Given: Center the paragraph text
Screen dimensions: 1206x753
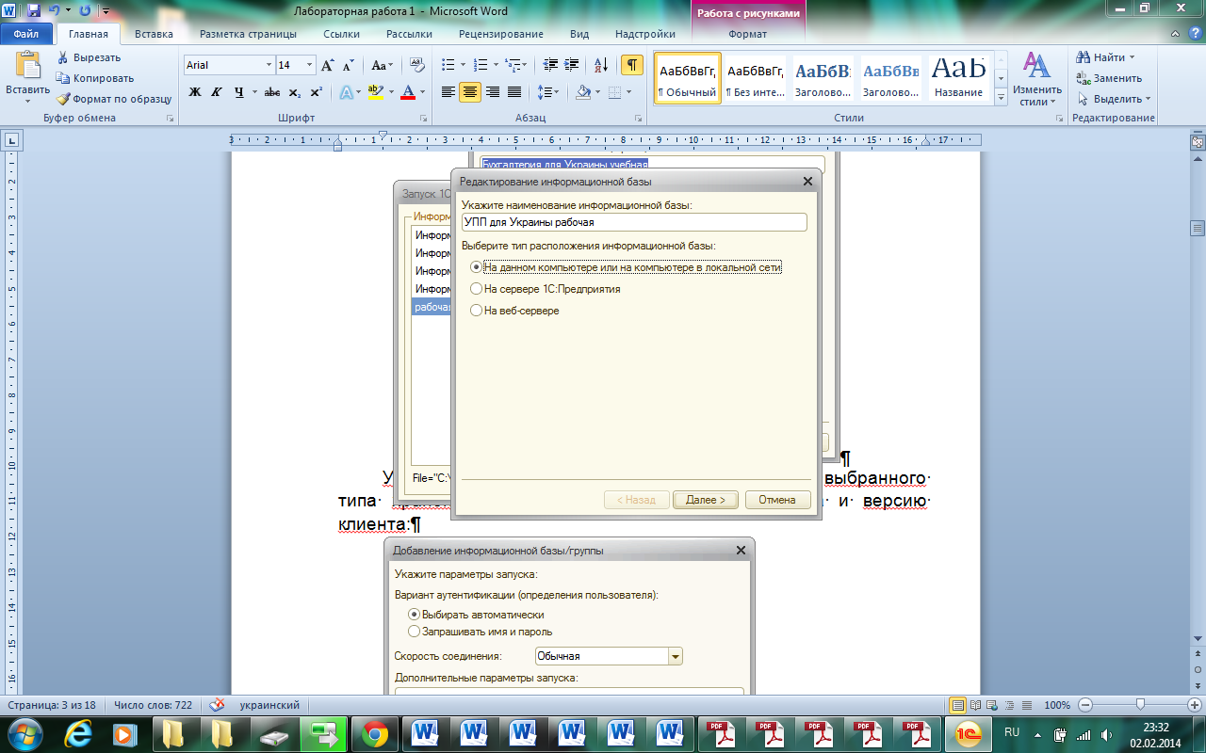Looking at the screenshot, I should pyautogui.click(x=470, y=92).
